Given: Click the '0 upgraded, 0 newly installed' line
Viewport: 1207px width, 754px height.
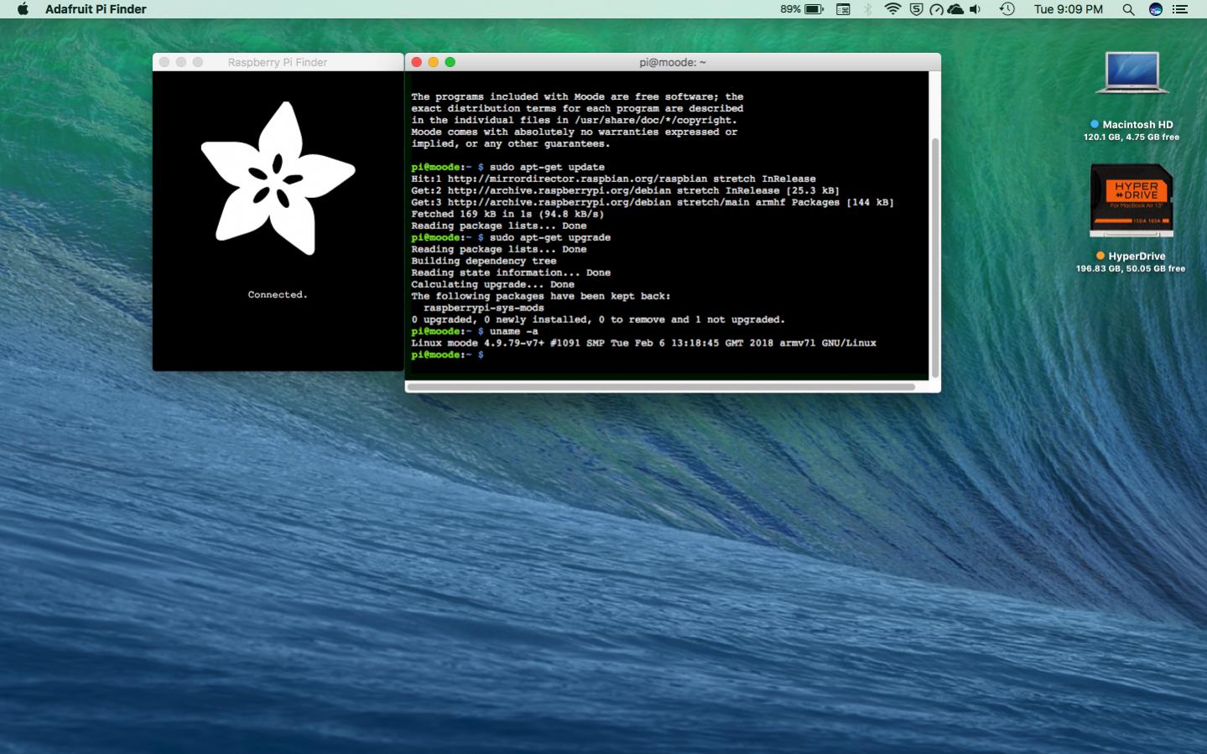Looking at the screenshot, I should click(598, 320).
